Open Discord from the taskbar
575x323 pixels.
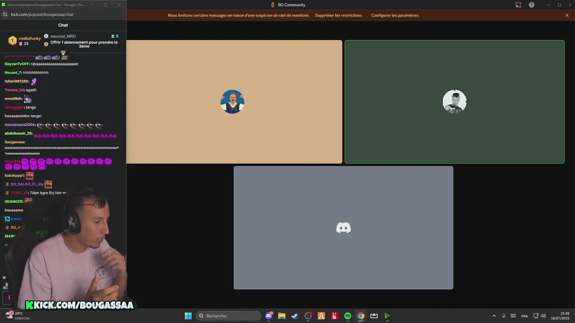pos(269,316)
